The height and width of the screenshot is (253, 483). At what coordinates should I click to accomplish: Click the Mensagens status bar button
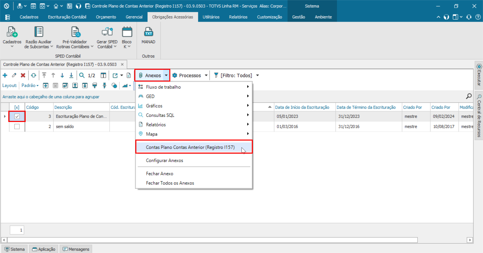click(x=76, y=249)
